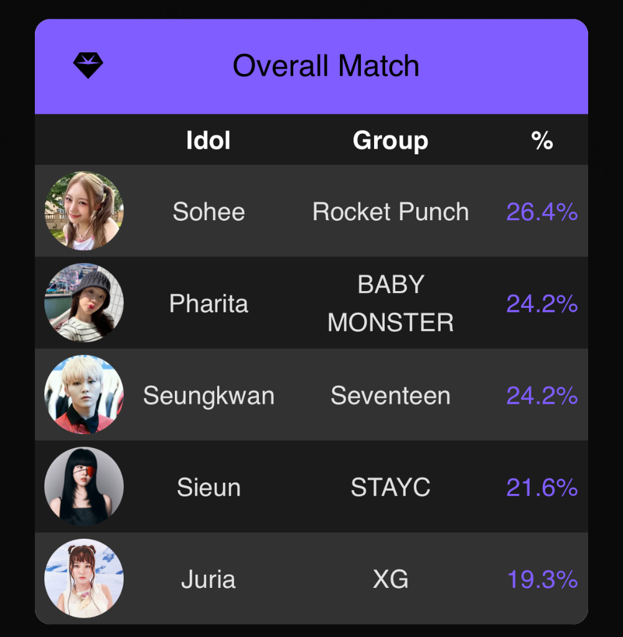Select the name Sieun
The image size is (623, 637).
click(209, 487)
